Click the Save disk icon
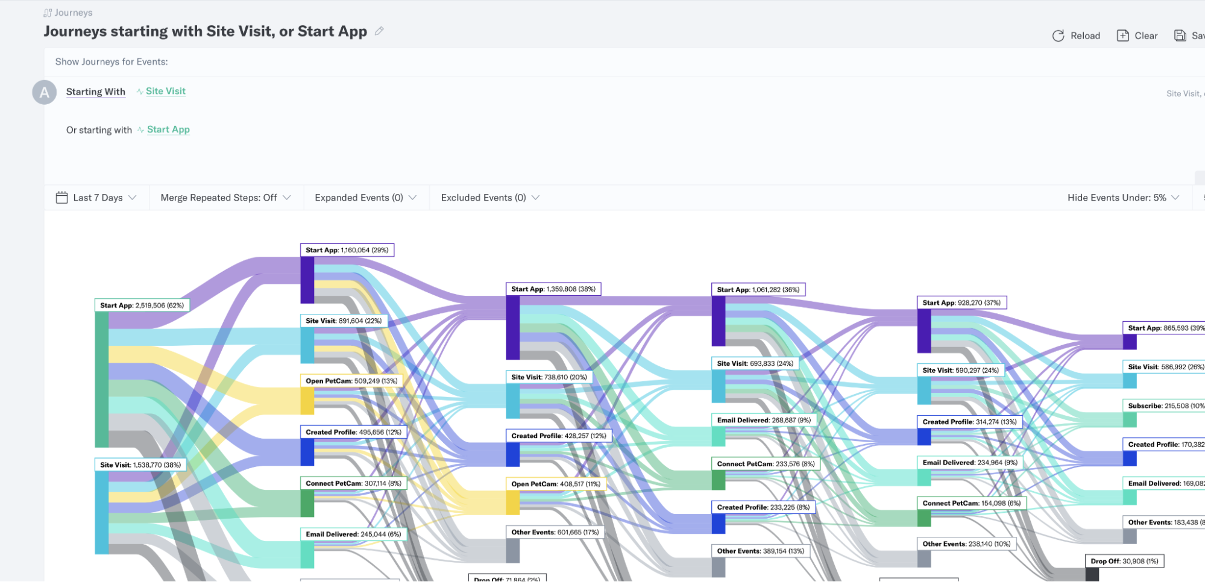Viewport: 1205px width, 582px height. [1180, 36]
